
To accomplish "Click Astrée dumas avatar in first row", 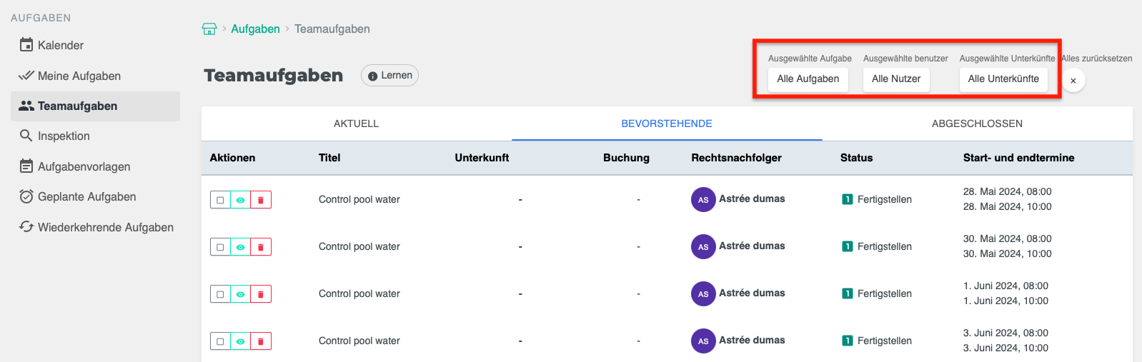I will point(703,200).
